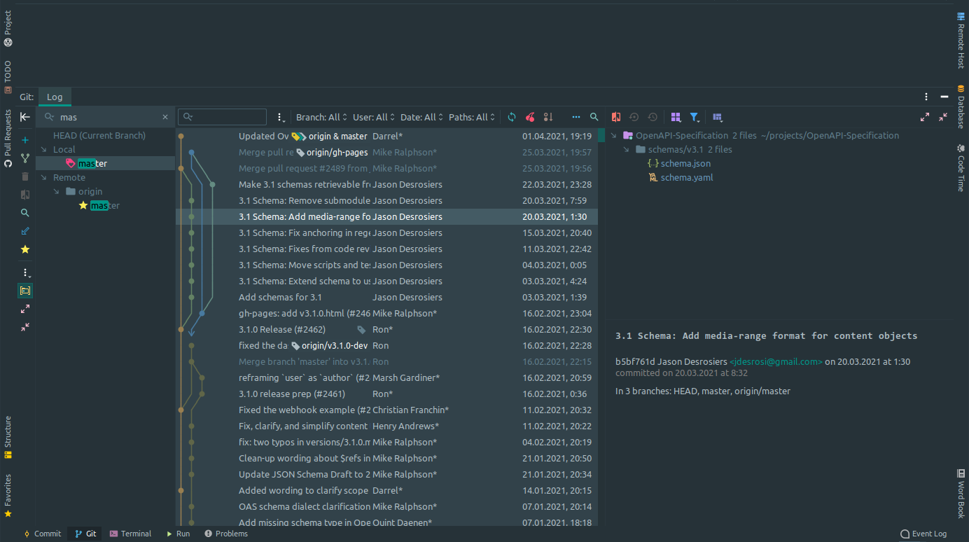Viewport: 969px width, 542px height.
Task: Click Compare with Current icon in branches toolbar
Action: 25,195
